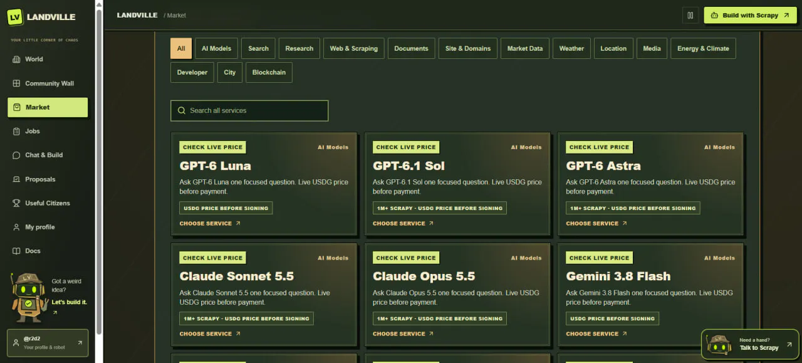This screenshot has height=363, width=802.
Task: Filter by AI Models category
Action: pyautogui.click(x=216, y=48)
